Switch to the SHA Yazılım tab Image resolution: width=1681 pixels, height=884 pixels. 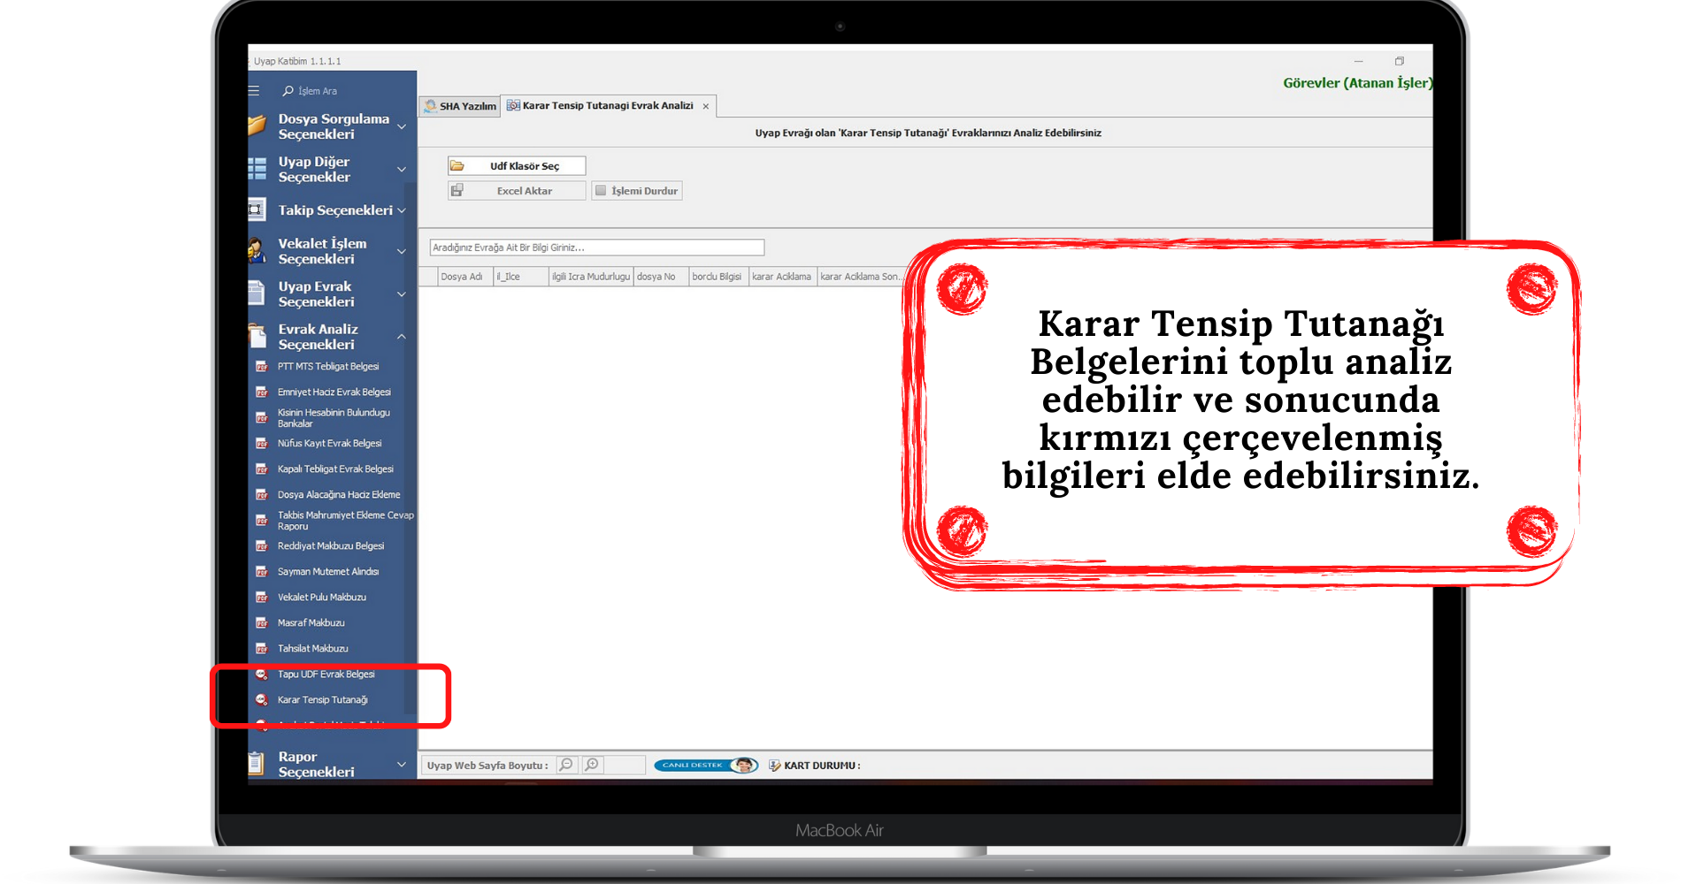tap(460, 106)
